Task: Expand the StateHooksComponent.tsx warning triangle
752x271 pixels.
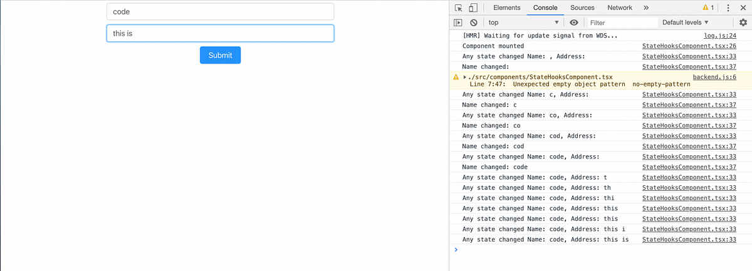Action: pyautogui.click(x=464, y=76)
